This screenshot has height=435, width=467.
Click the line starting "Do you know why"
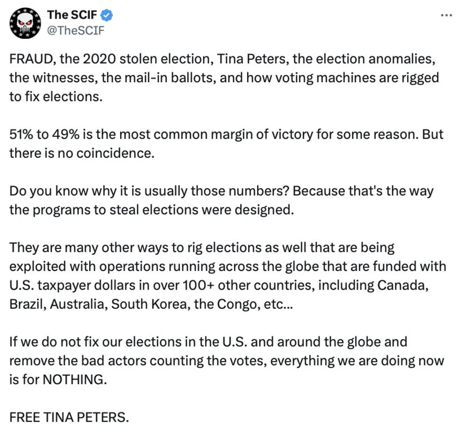(221, 191)
